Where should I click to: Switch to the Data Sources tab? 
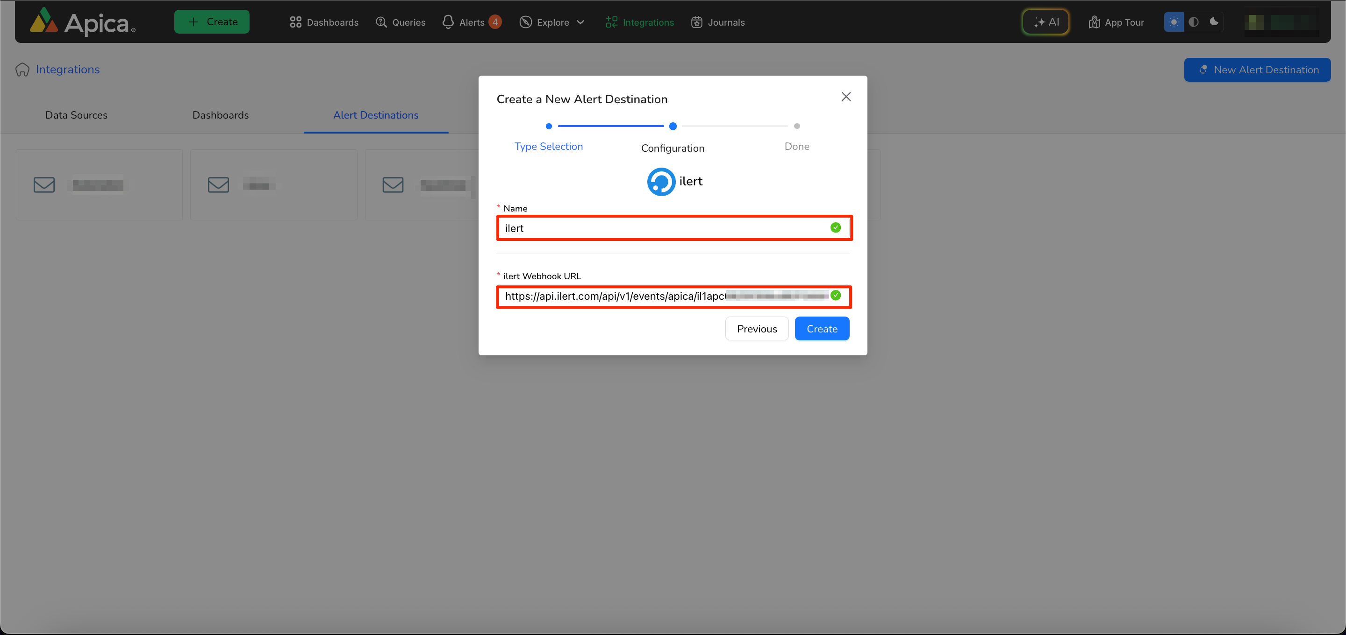76,115
